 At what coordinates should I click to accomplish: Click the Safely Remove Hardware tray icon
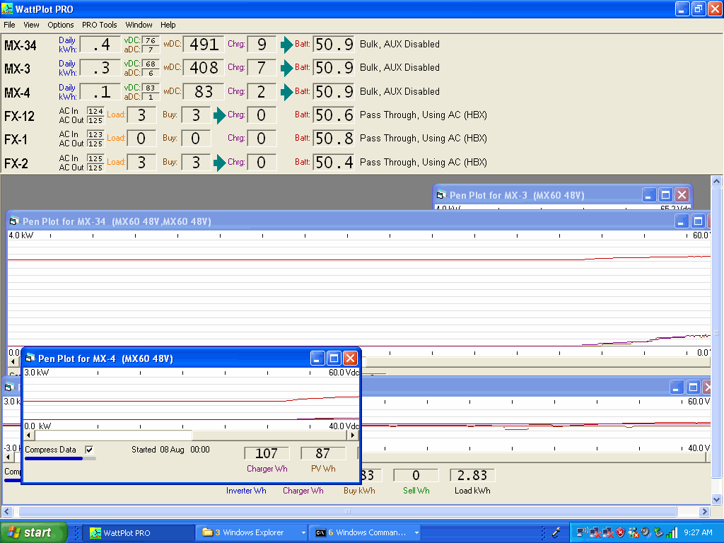tap(658, 532)
